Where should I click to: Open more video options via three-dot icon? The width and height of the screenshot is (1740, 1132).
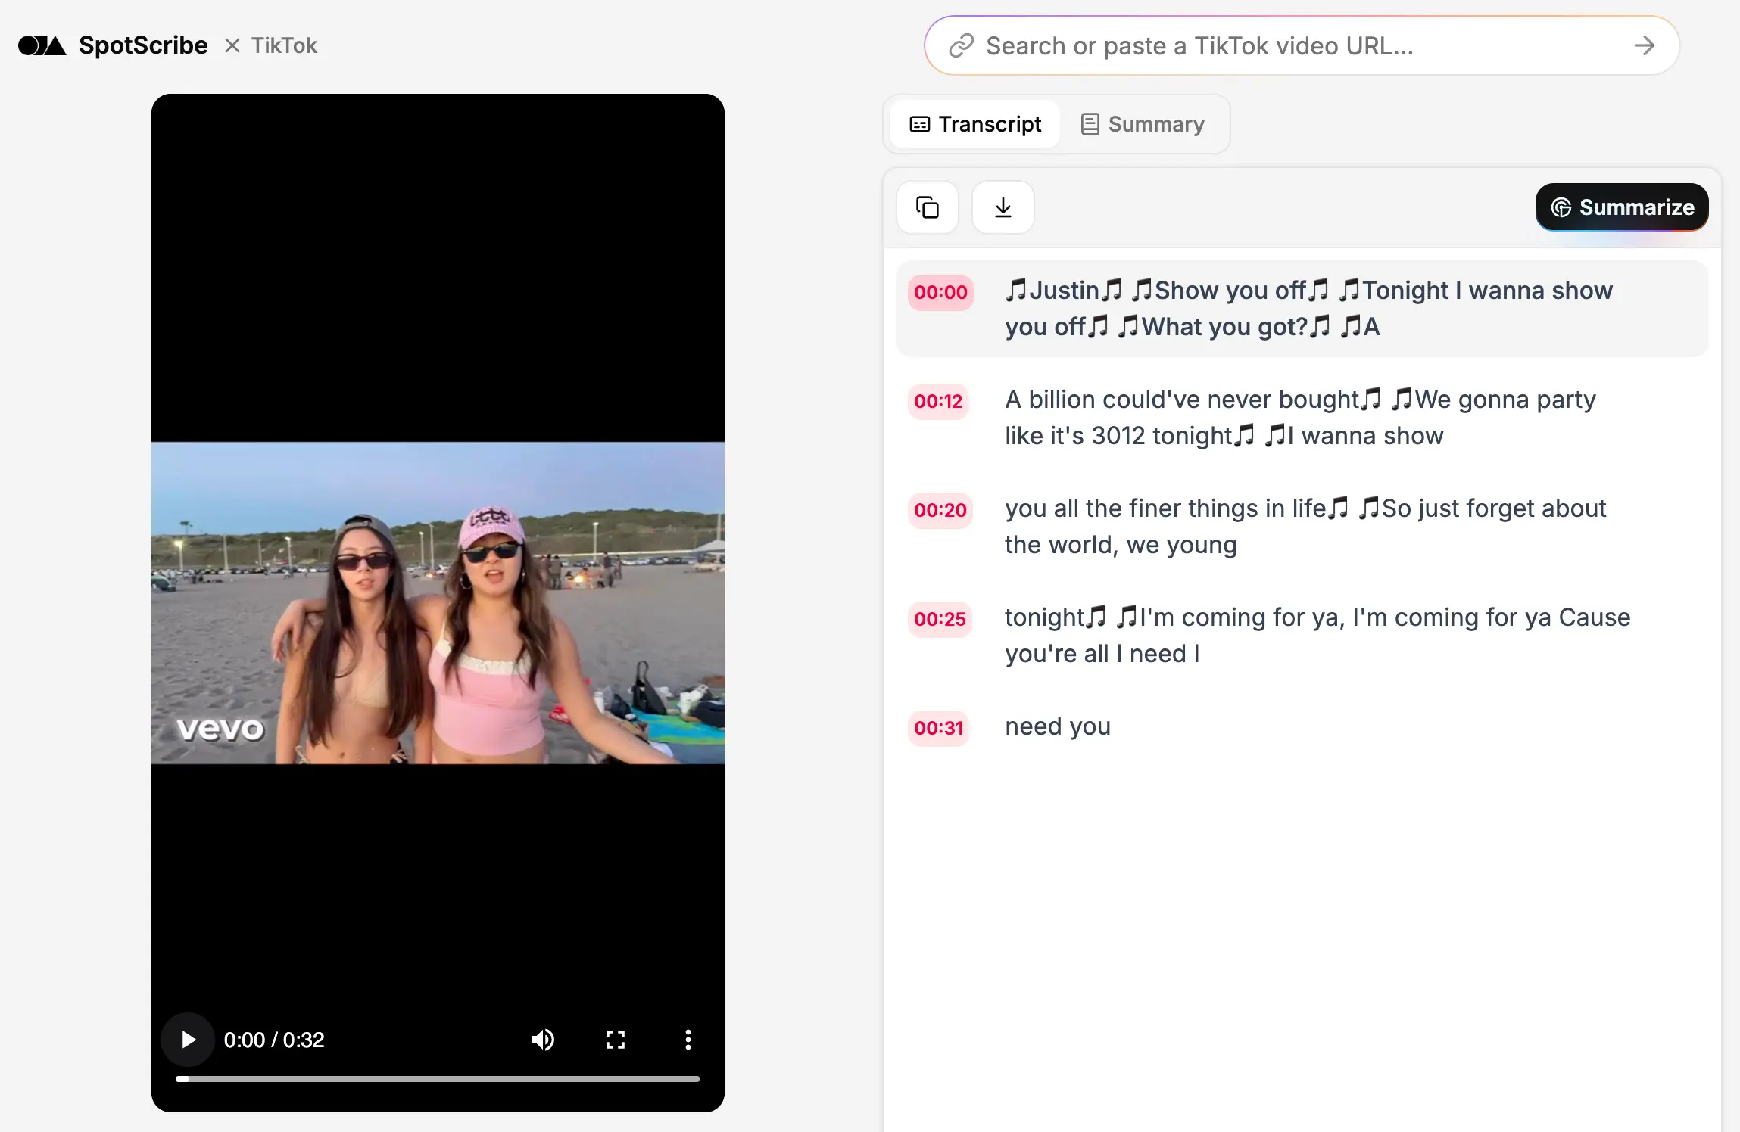click(x=688, y=1039)
